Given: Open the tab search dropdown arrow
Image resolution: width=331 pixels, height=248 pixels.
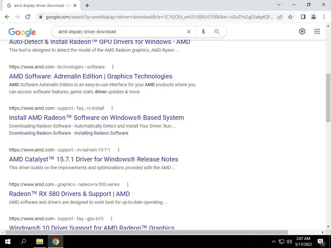Looking at the screenshot, I should click(x=279, y=5).
